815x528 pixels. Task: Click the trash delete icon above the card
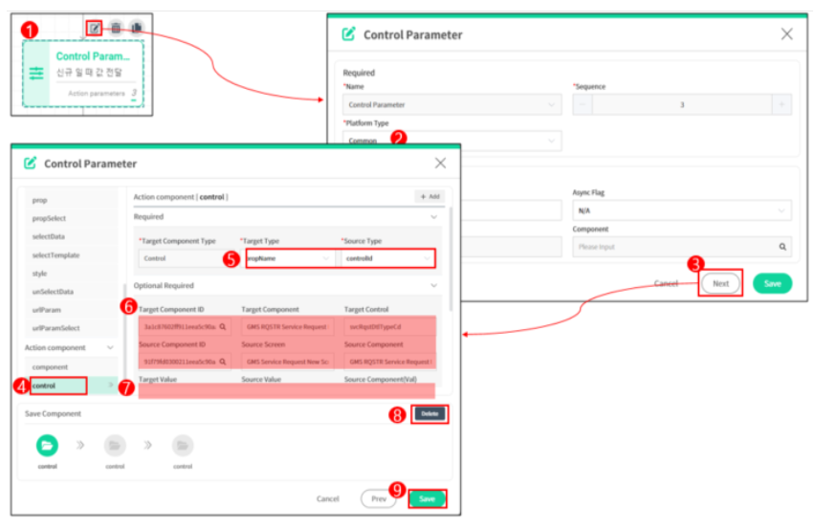click(116, 28)
